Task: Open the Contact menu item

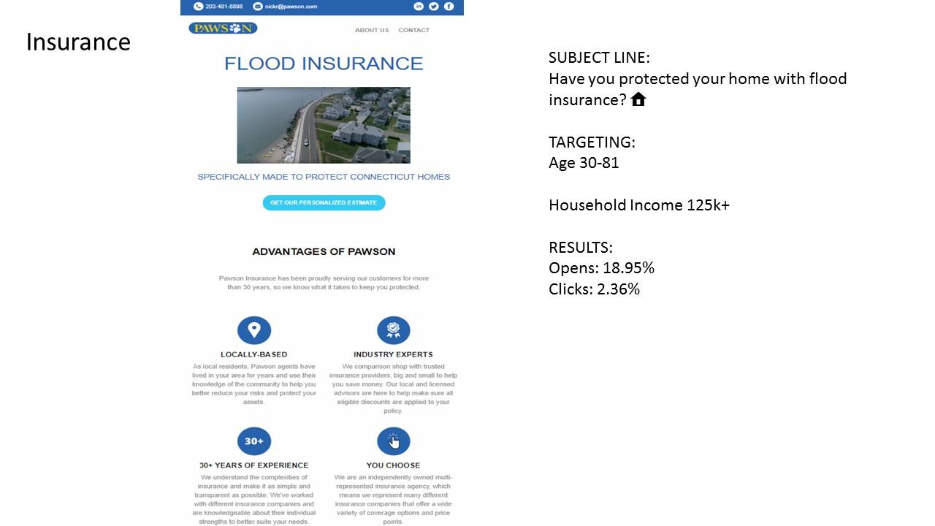Action: [414, 30]
